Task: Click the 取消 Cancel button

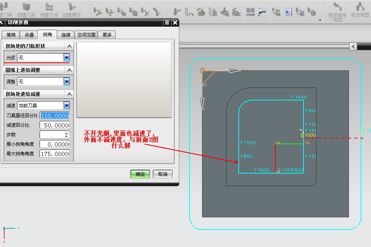Action: (162, 174)
